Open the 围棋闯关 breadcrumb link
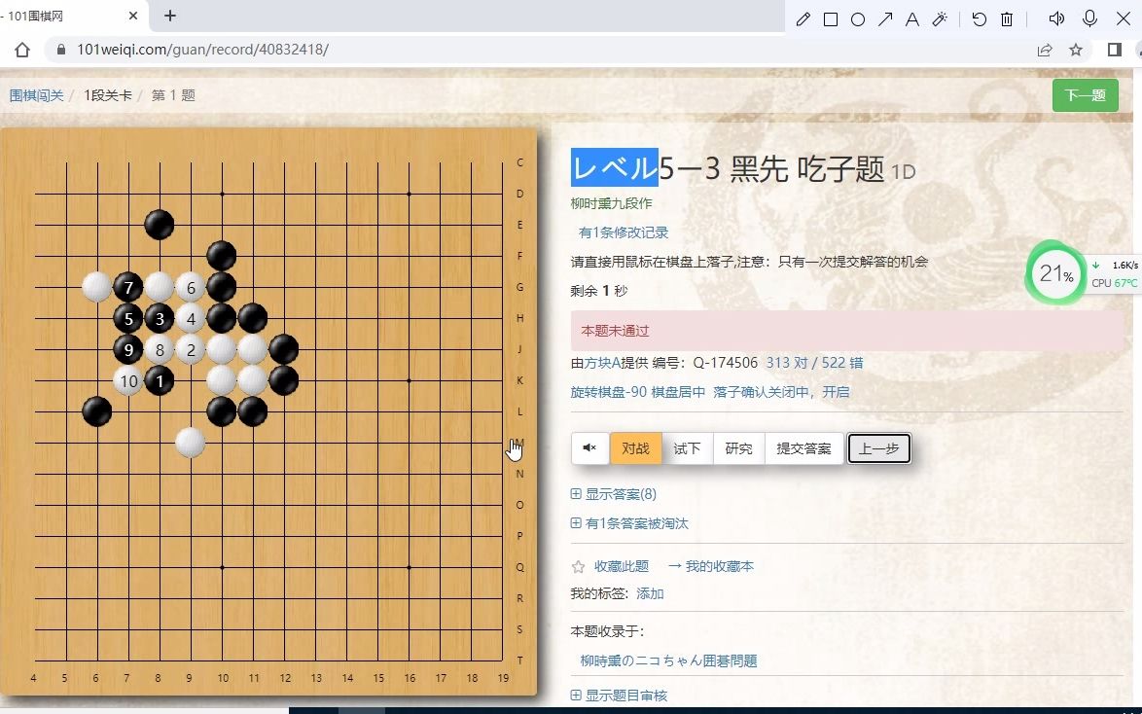This screenshot has width=1142, height=714. click(x=36, y=95)
